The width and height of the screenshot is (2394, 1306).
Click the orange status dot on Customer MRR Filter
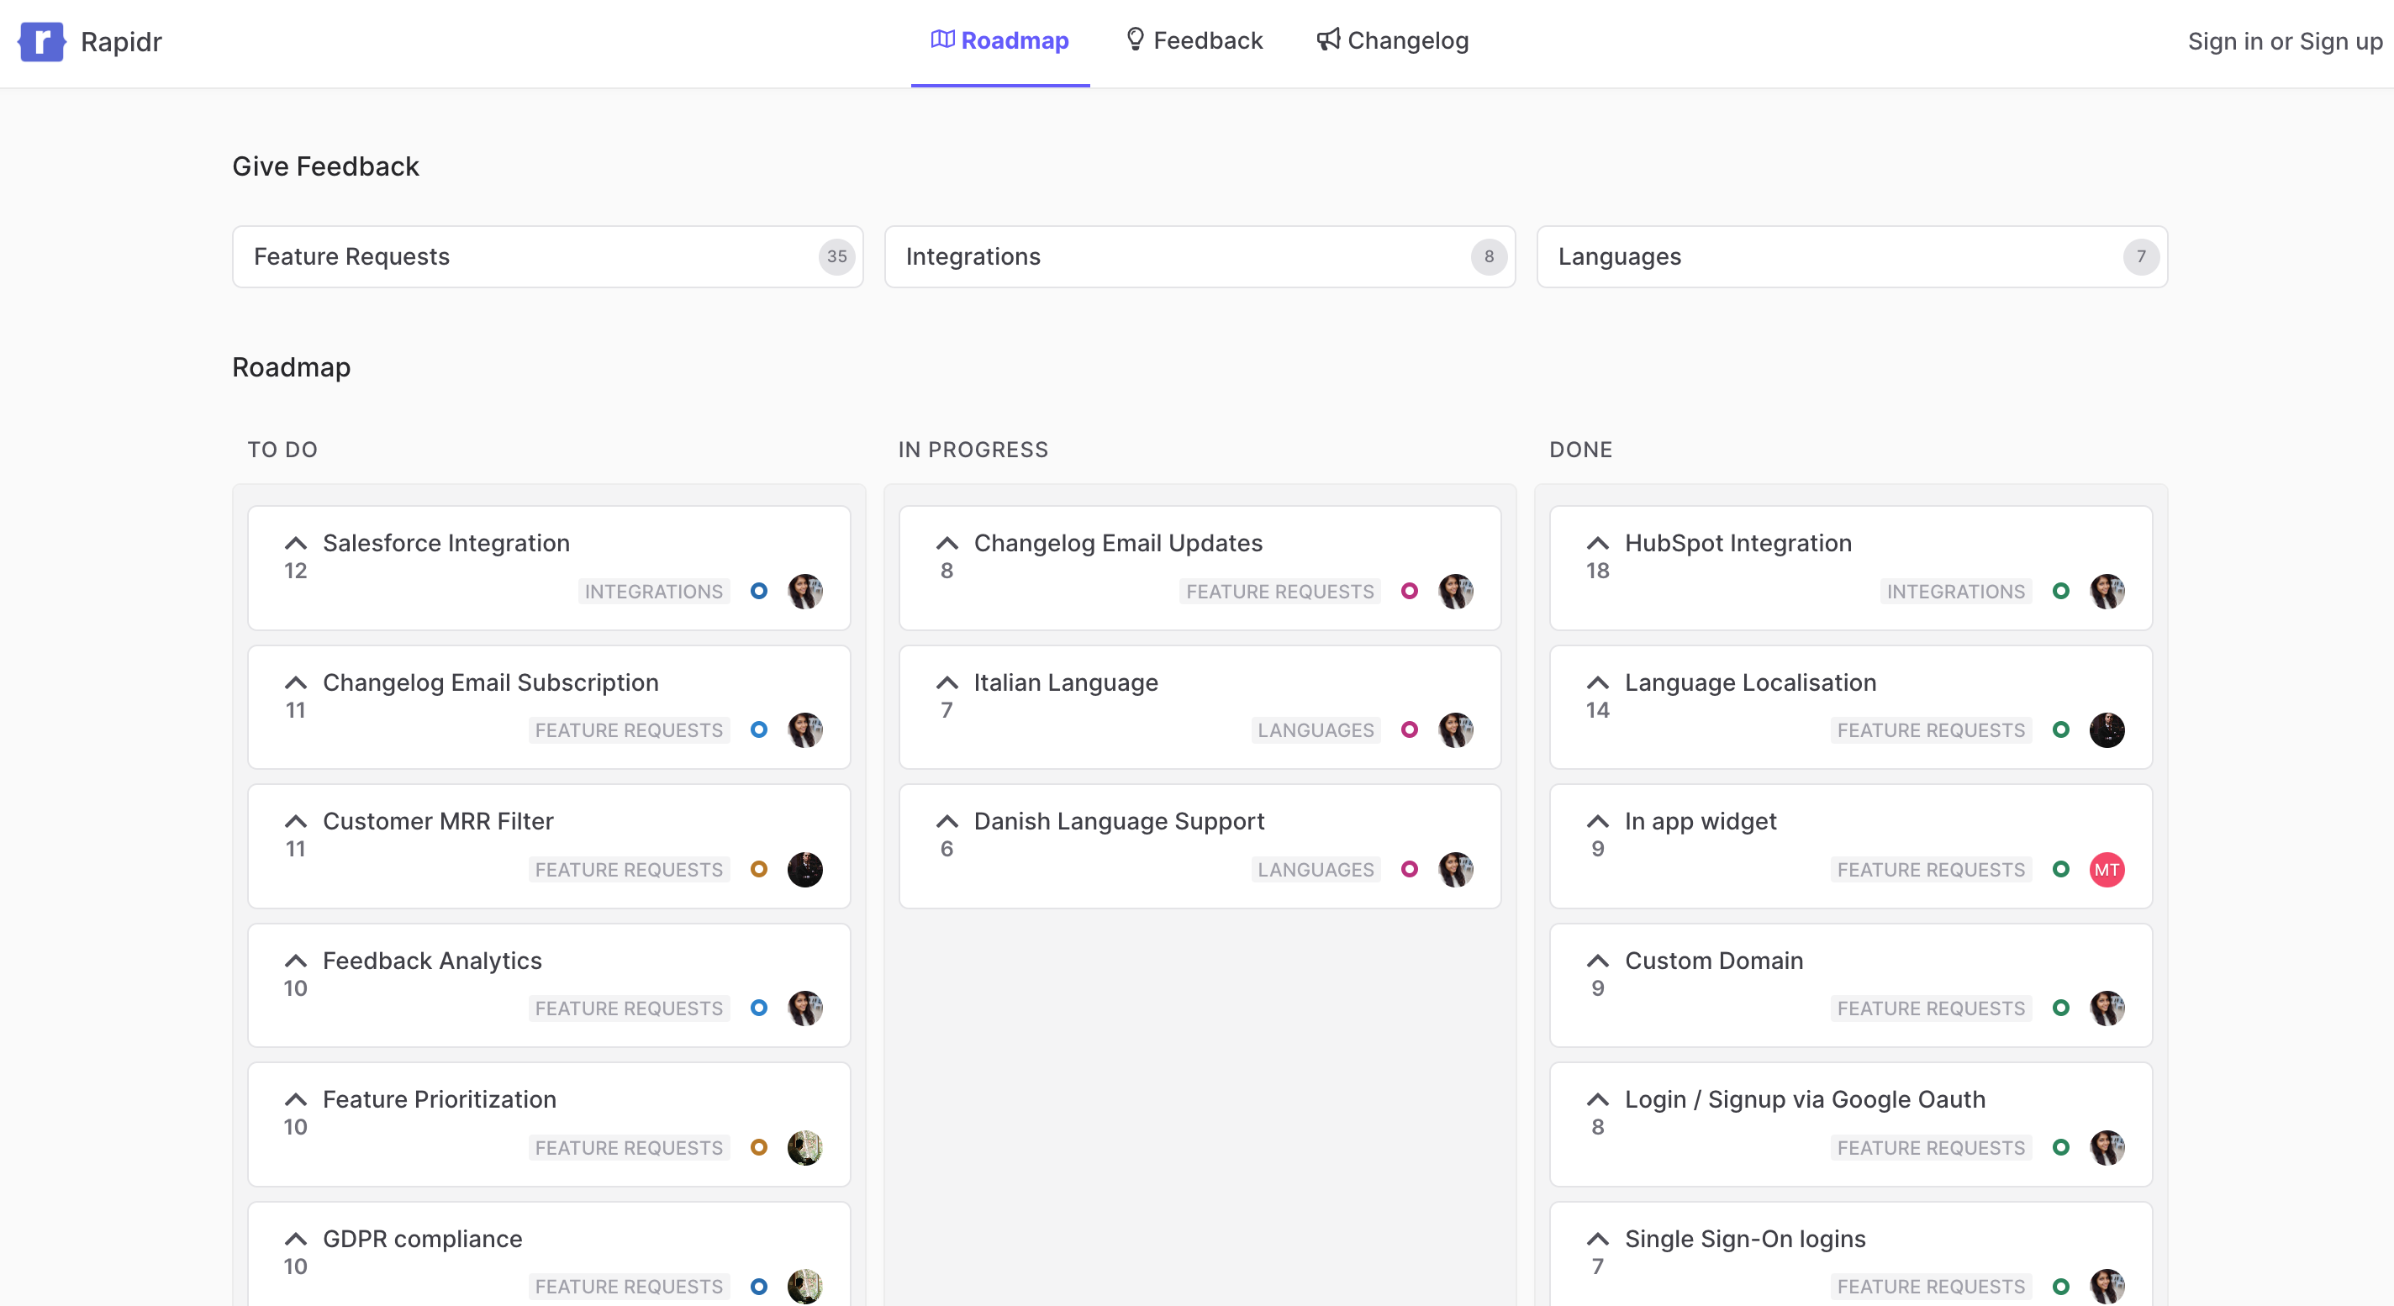click(758, 870)
